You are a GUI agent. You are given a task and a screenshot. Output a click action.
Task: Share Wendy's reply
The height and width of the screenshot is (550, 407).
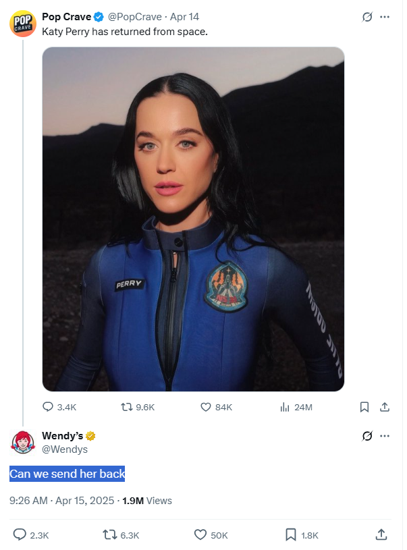[x=381, y=534]
